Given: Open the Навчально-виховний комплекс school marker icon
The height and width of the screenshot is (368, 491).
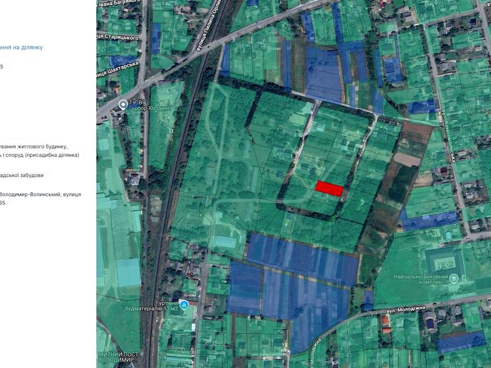Looking at the screenshot, I should [x=453, y=279].
